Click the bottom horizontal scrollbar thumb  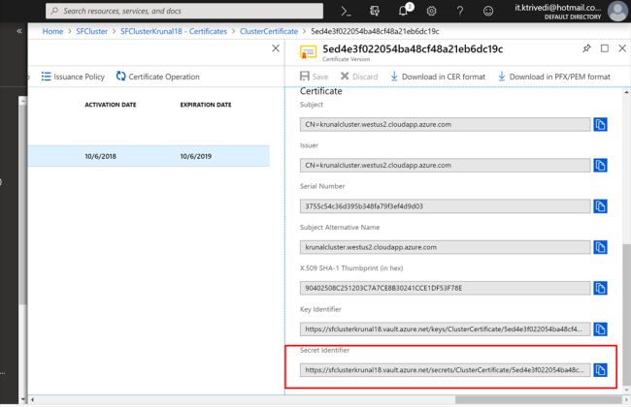coord(539,400)
